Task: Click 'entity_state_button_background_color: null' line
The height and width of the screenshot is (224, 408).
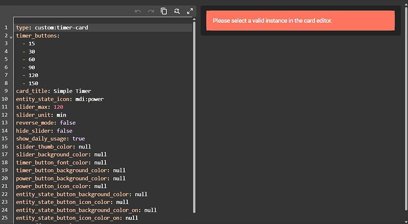Action: point(82,194)
